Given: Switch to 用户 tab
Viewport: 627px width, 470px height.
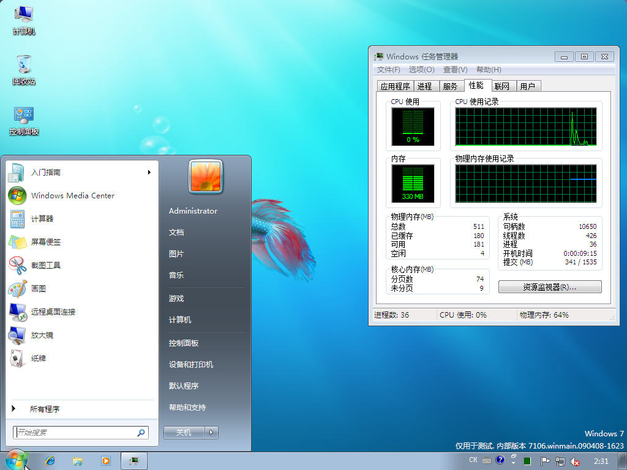Looking at the screenshot, I should point(528,86).
